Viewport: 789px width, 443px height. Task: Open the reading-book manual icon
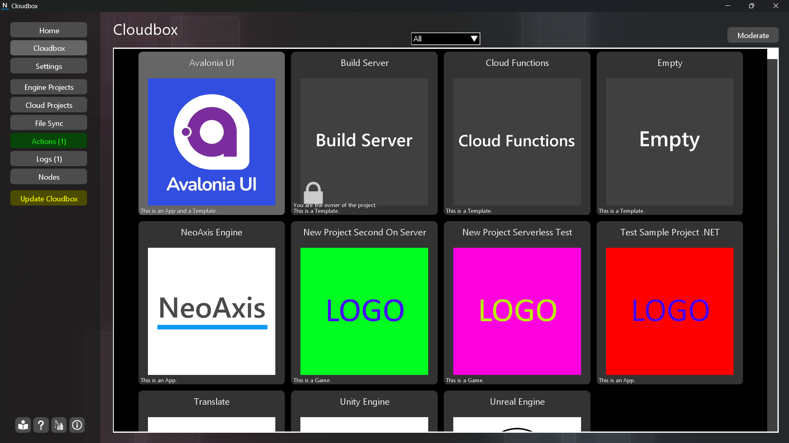(23, 425)
